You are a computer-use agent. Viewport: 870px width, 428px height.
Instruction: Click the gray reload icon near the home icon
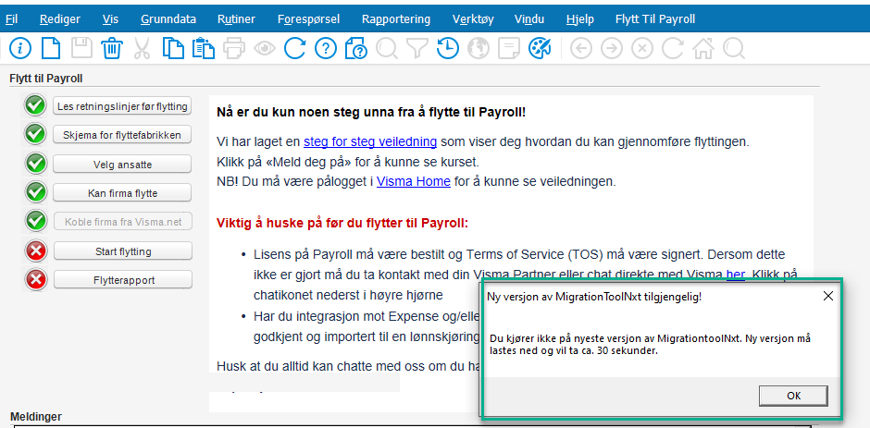(673, 49)
